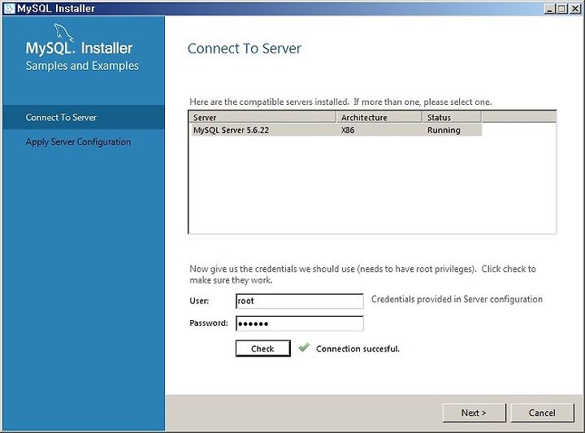Image resolution: width=585 pixels, height=433 pixels.
Task: Click the 'Connection succesful.' message
Action: click(x=357, y=349)
